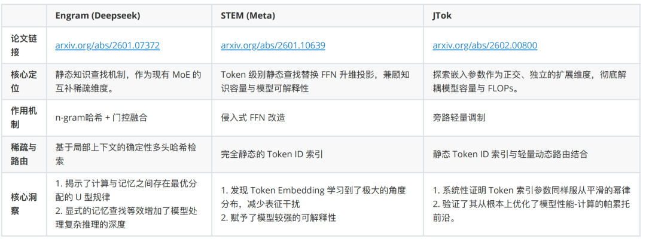This screenshot has height=239, width=646.
Task: Click the 稀疏与路由 row header
Action: tap(23, 154)
